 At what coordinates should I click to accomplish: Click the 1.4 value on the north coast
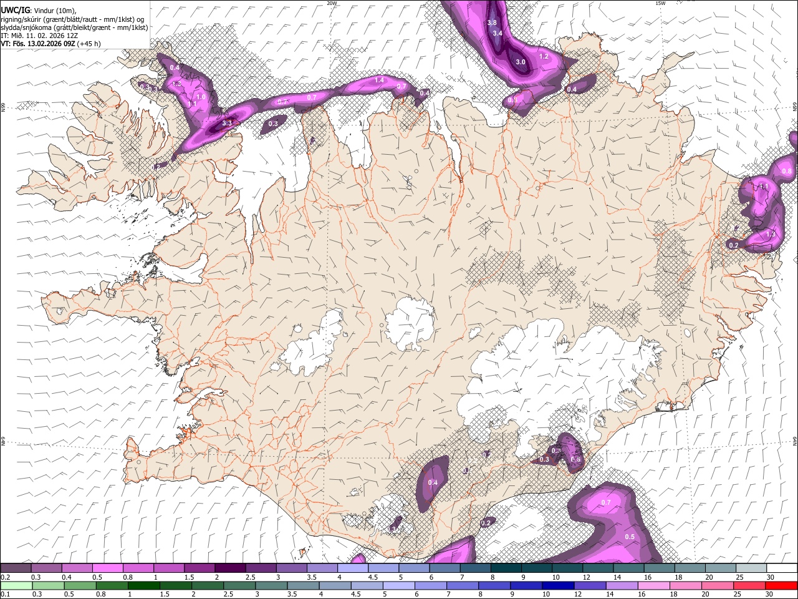(379, 80)
